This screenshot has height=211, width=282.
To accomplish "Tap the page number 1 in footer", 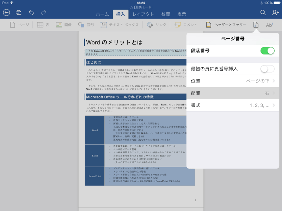I will click(195, 200).
